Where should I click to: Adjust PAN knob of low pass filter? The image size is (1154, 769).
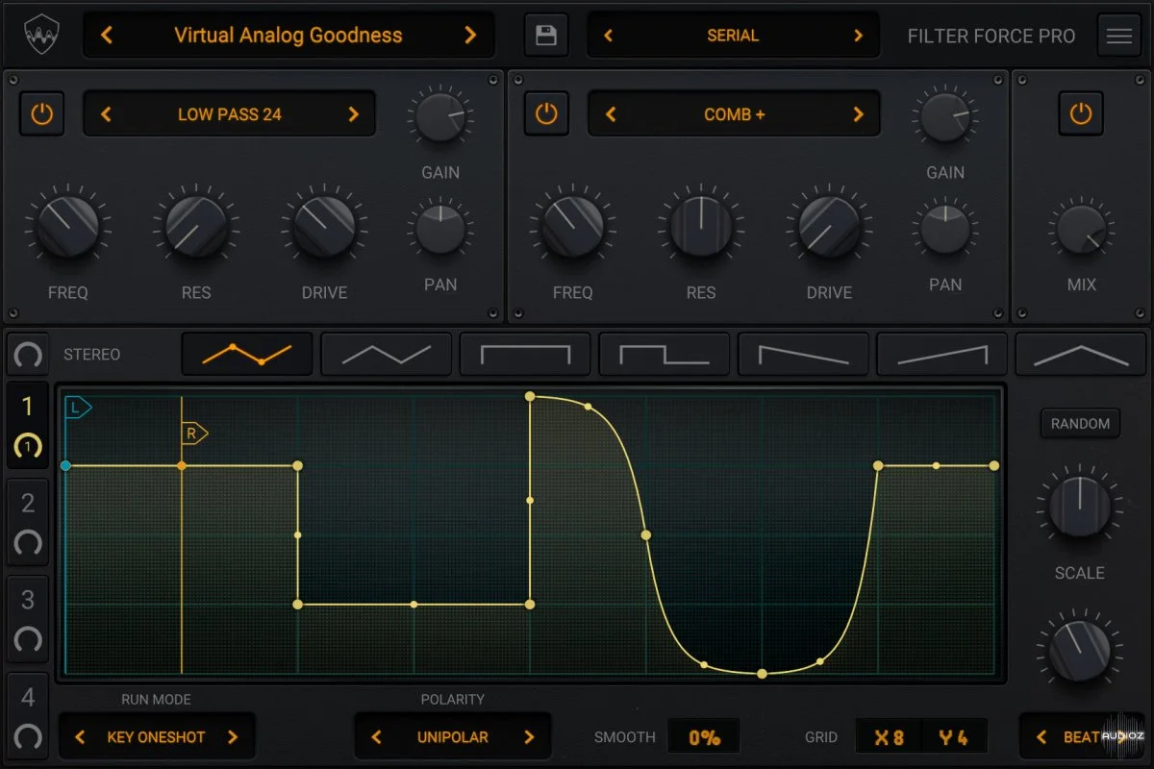440,230
